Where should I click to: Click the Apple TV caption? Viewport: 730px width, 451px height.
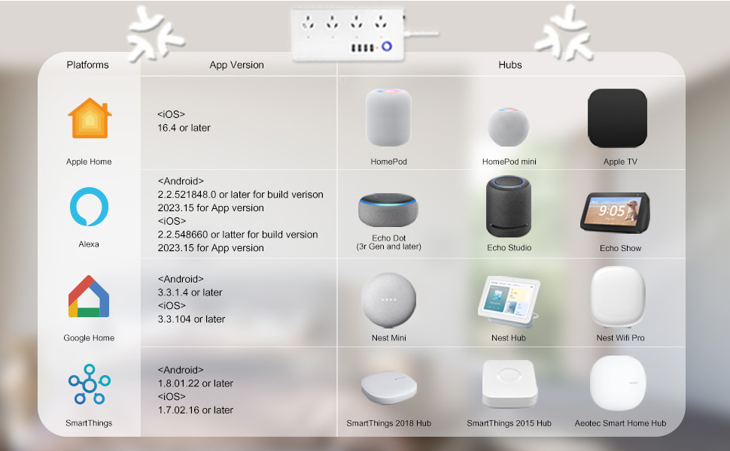click(x=620, y=162)
